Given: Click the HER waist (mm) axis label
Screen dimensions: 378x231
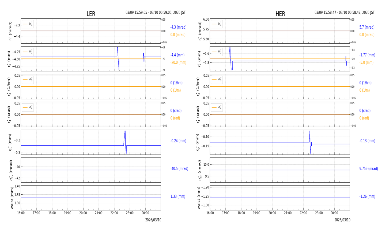Looking at the screenshot, I should point(199,198).
